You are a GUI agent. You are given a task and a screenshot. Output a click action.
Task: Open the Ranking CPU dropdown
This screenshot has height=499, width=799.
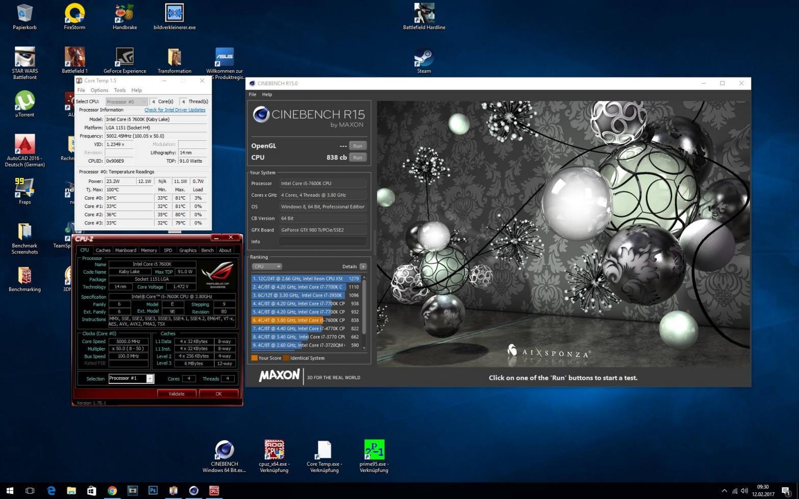coord(266,267)
